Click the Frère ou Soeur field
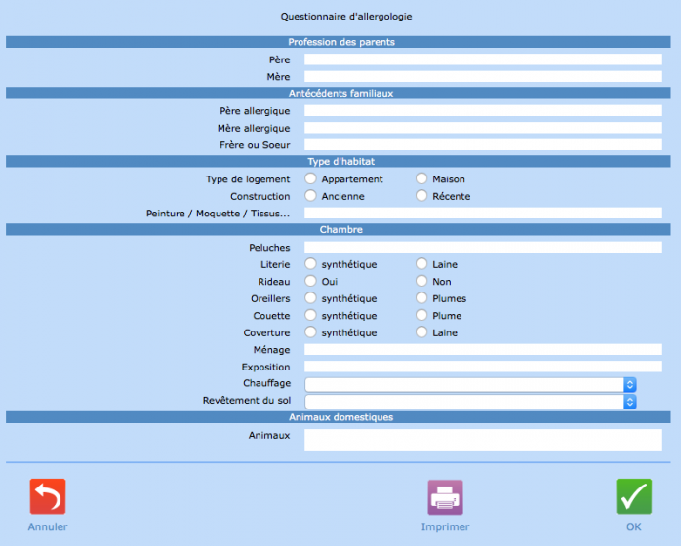Viewport: 681px width, 546px height. coord(483,144)
